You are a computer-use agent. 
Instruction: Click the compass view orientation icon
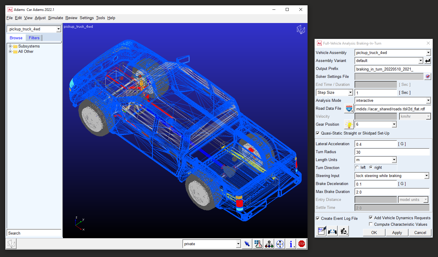coord(280,244)
